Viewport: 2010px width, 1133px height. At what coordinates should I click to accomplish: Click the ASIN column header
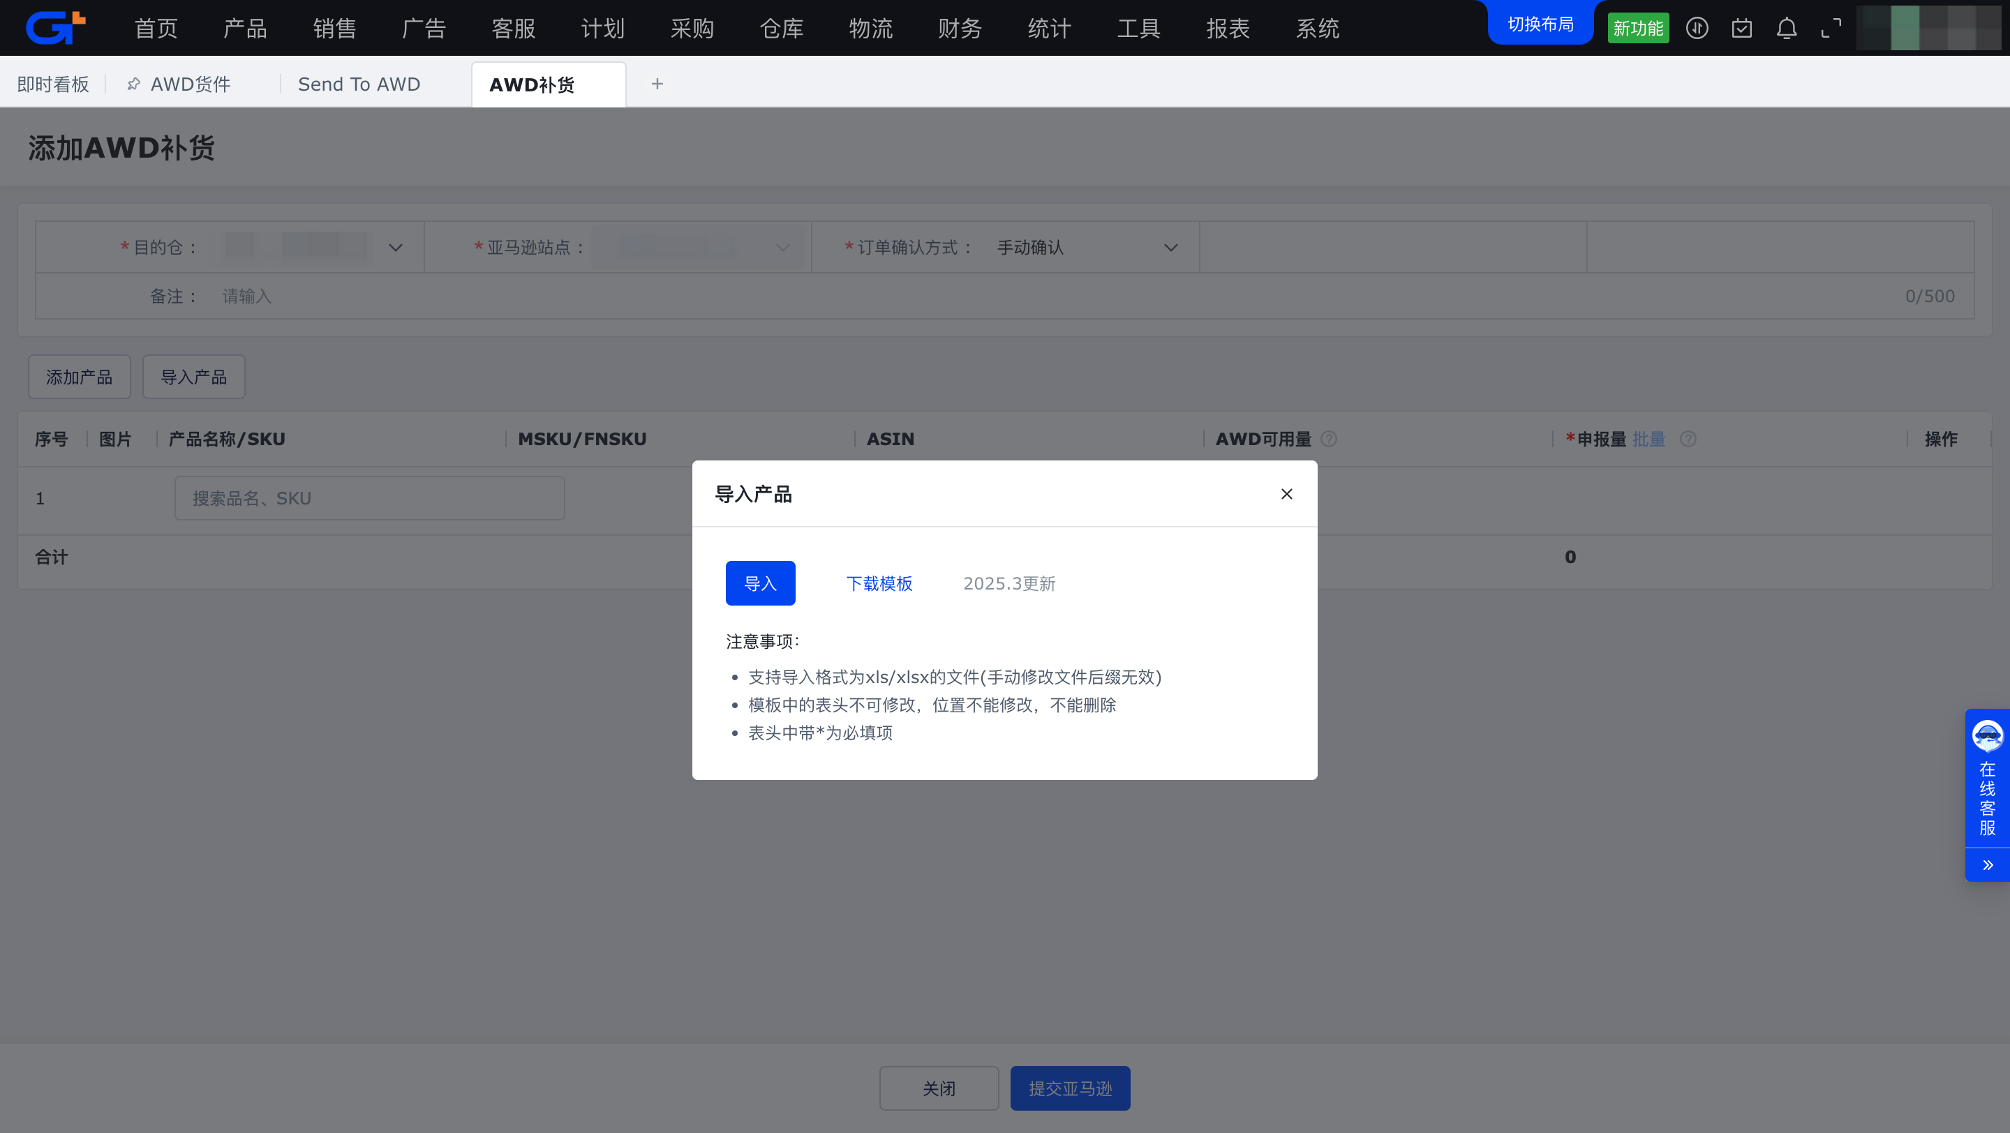pos(891,439)
